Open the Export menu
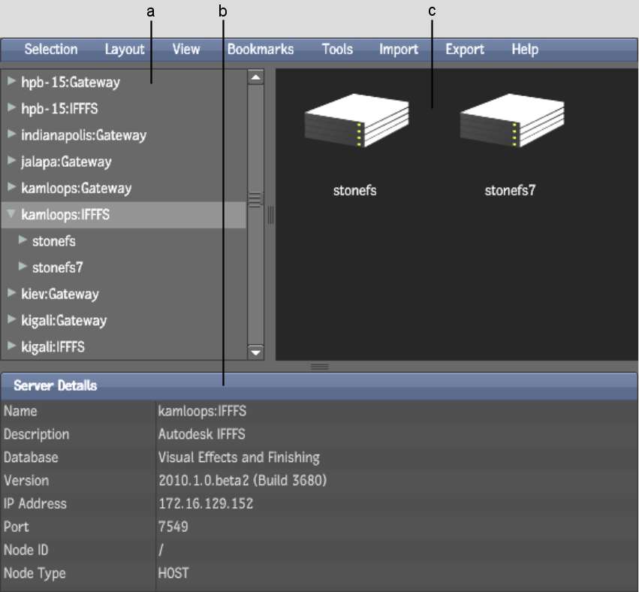Viewport: 639px width, 592px height. pyautogui.click(x=465, y=50)
